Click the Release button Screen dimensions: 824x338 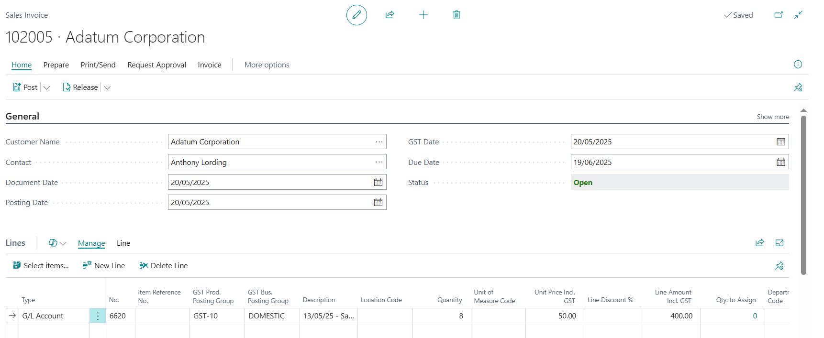[x=80, y=87]
